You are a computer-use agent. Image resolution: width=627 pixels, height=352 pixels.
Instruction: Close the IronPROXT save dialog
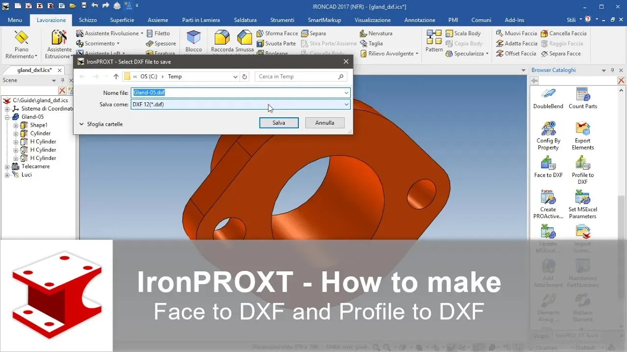pos(346,62)
